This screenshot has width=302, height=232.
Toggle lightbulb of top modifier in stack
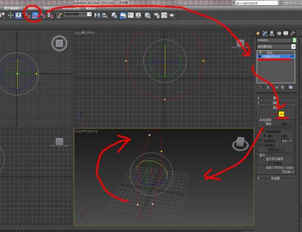[x=260, y=53]
